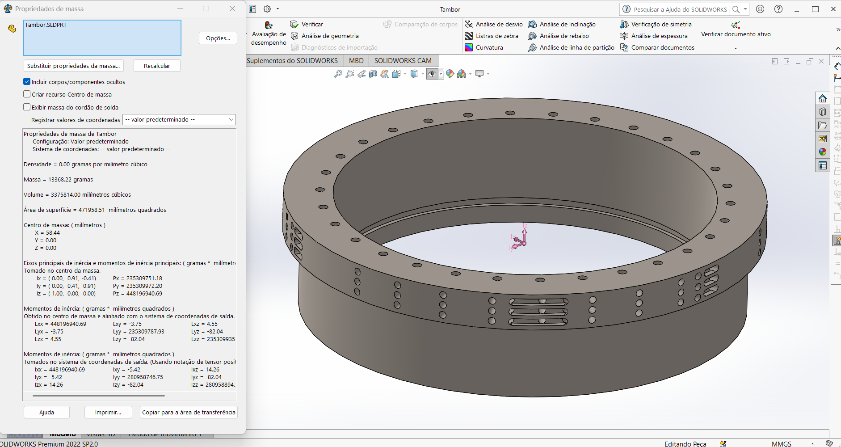Click the Zoom to Fit icon

click(x=338, y=74)
